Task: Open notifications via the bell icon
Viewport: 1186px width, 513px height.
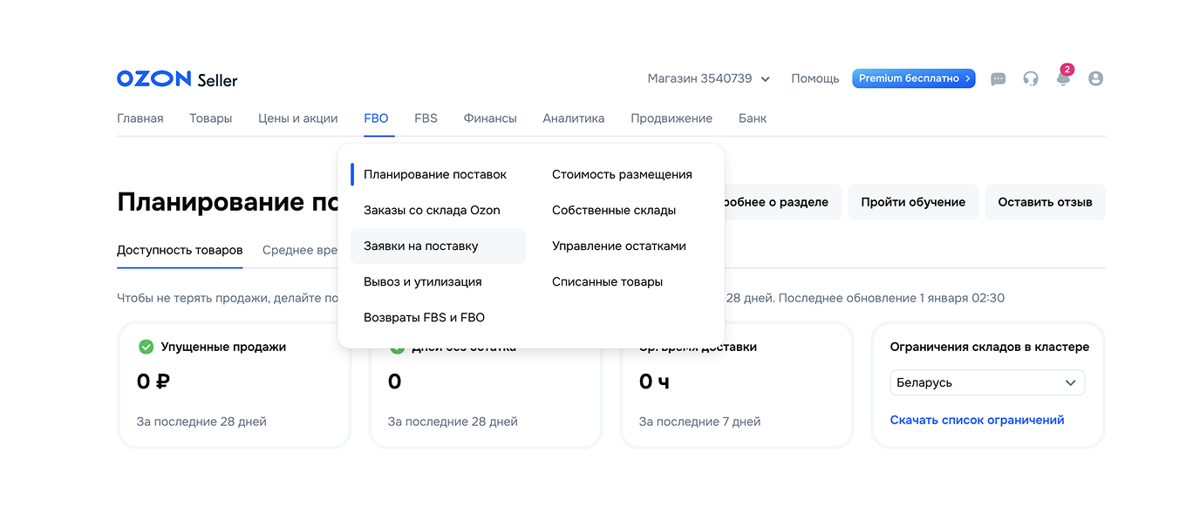Action: click(1062, 79)
